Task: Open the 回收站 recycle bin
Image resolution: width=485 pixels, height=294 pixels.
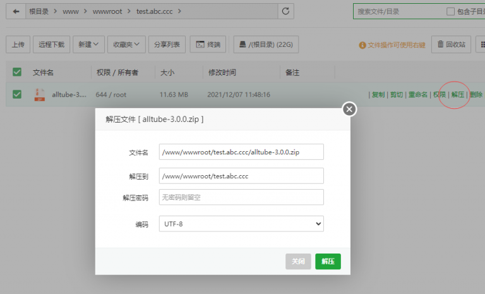Action: coord(451,44)
